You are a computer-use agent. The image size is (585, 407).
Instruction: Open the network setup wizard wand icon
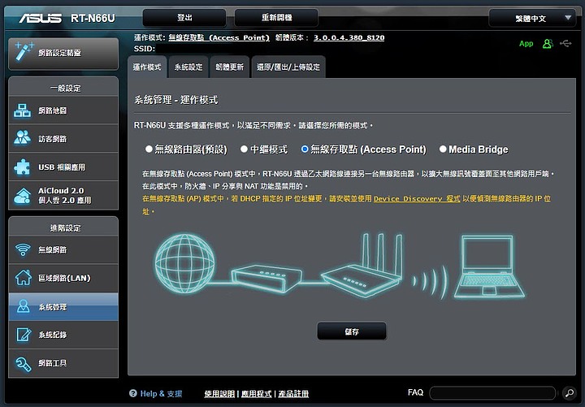click(24, 51)
